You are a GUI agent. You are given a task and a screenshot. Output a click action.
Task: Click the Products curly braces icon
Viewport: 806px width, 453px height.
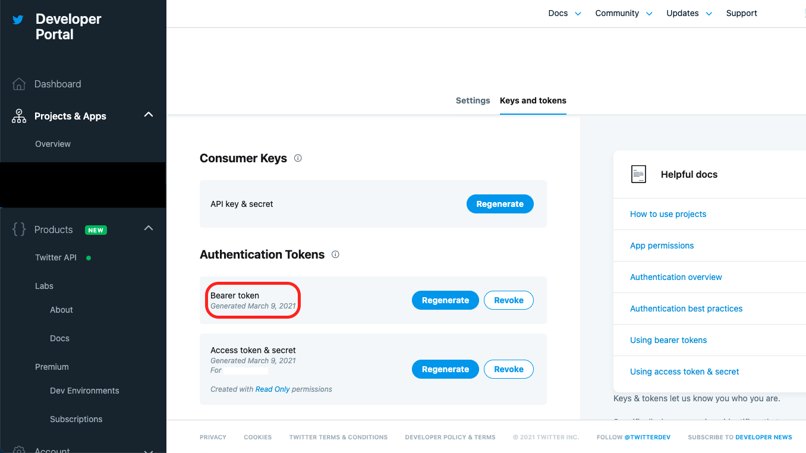point(19,229)
